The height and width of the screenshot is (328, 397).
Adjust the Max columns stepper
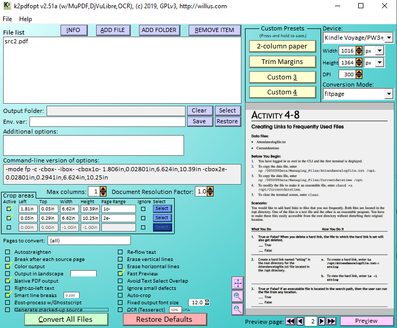click(103, 191)
